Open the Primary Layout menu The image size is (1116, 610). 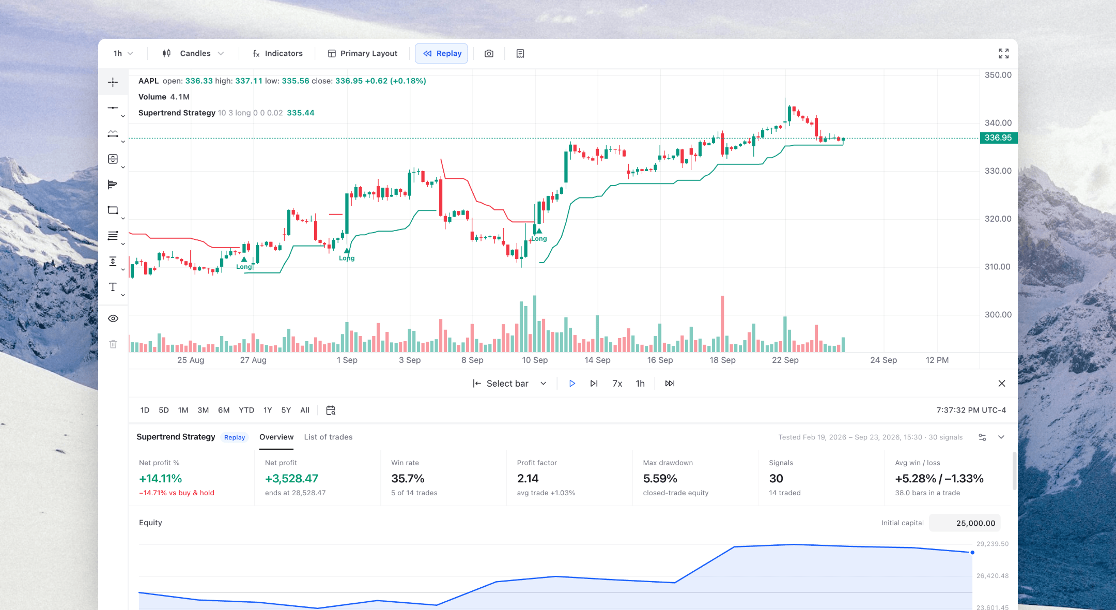(363, 53)
